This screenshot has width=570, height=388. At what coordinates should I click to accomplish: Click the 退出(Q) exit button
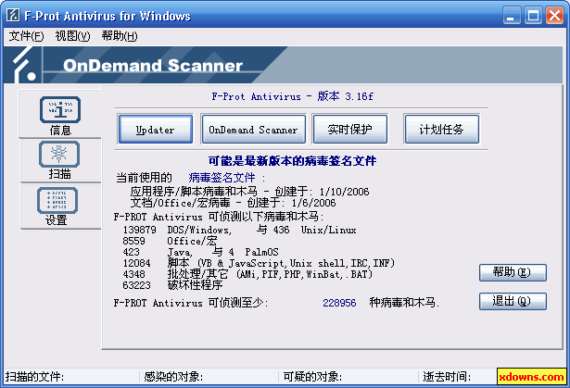513,301
